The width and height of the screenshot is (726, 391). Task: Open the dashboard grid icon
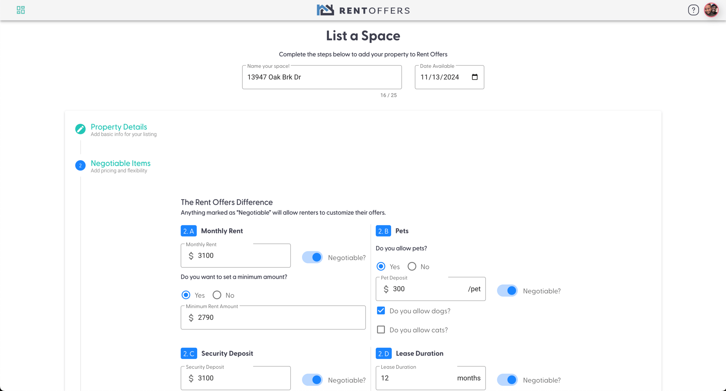tap(21, 10)
